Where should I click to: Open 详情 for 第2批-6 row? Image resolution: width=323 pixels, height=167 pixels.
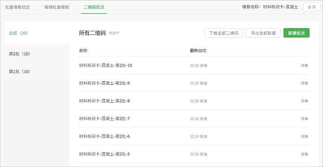pos(304,137)
